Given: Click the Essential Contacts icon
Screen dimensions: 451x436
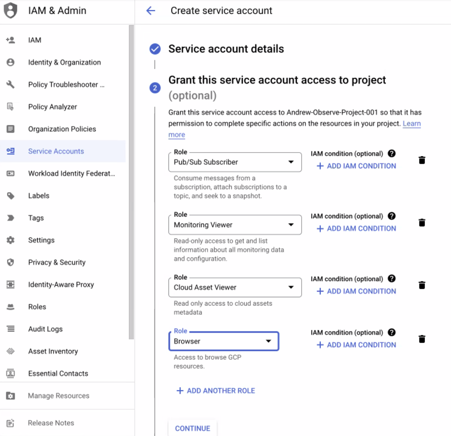Looking at the screenshot, I should point(11,374).
